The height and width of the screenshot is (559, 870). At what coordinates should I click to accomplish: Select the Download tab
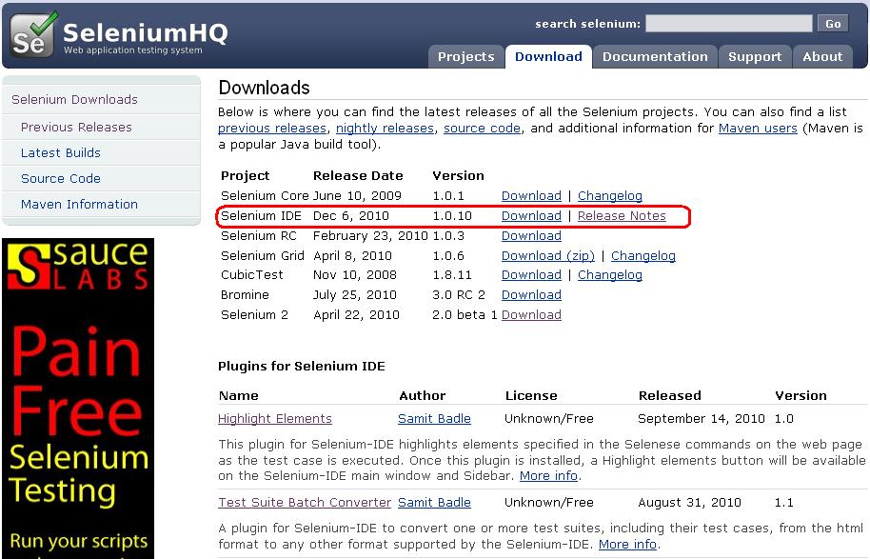click(547, 56)
